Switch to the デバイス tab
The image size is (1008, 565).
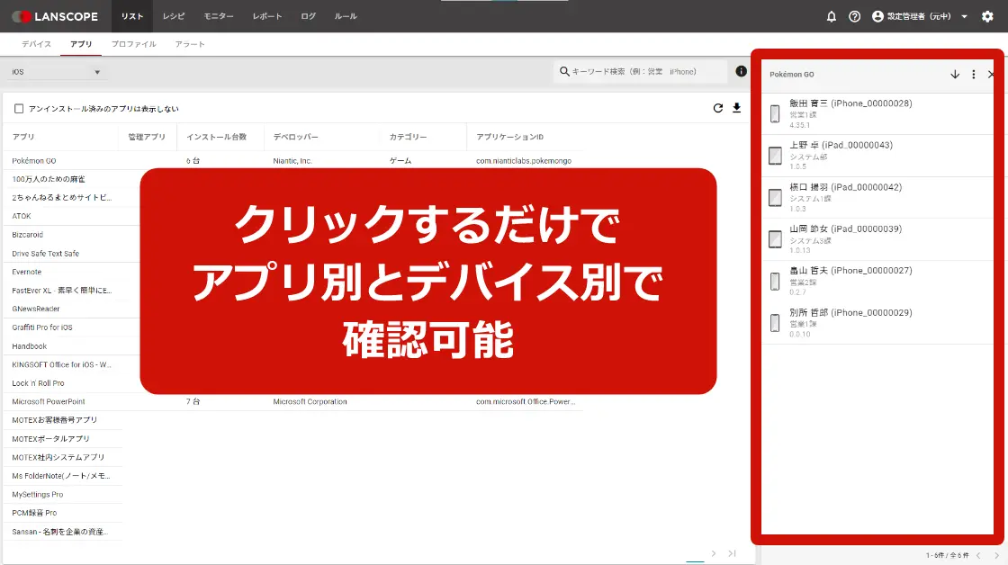point(36,44)
